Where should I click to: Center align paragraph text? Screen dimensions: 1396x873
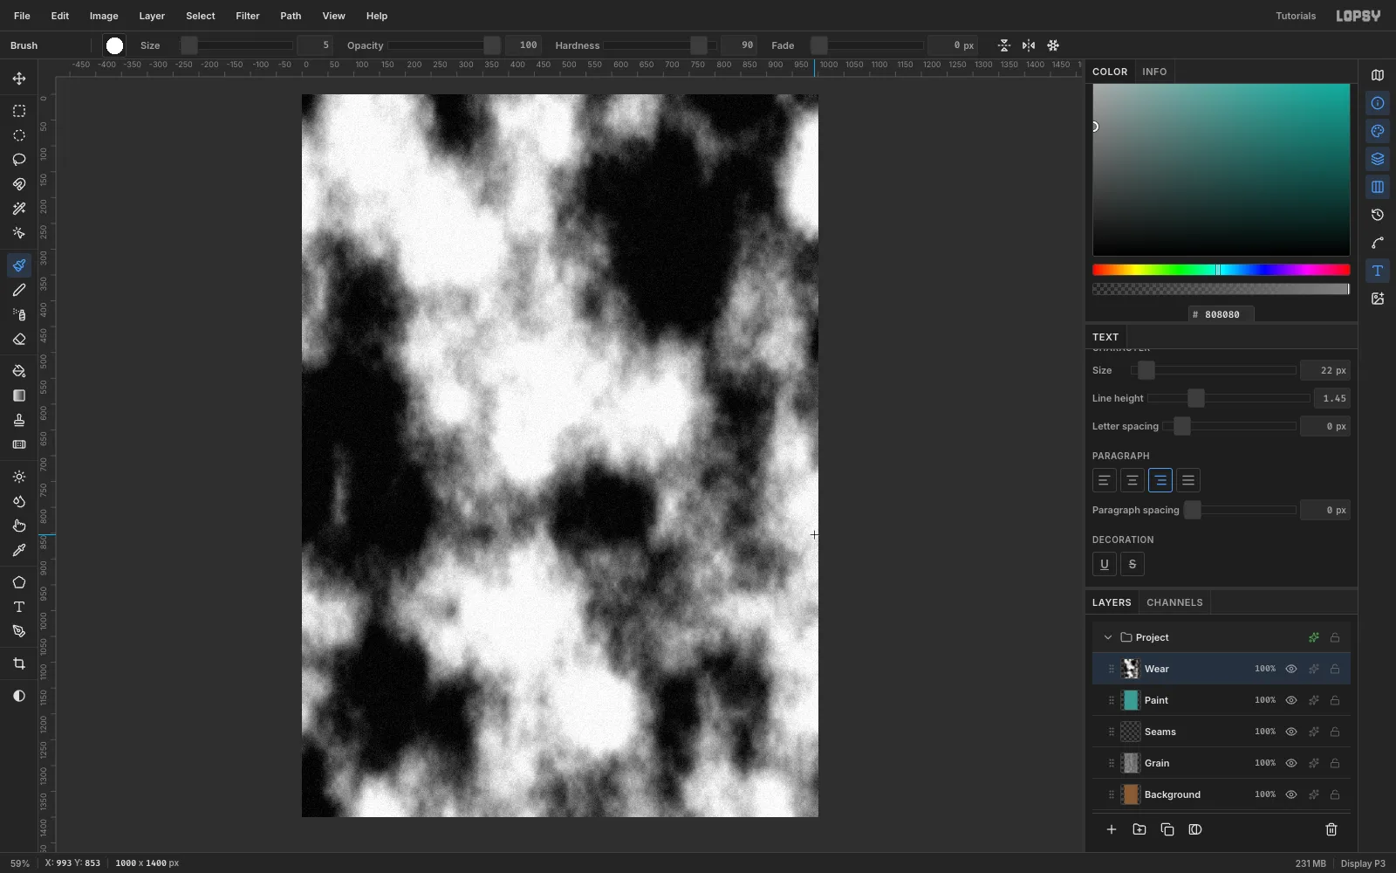click(x=1133, y=480)
